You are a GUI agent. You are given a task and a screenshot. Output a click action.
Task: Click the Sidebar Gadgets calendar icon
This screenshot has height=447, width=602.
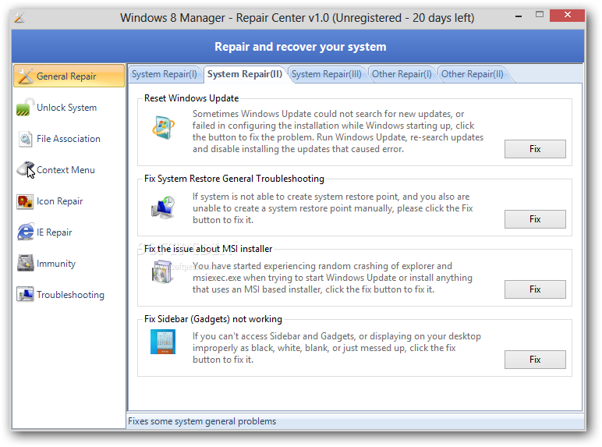(163, 342)
